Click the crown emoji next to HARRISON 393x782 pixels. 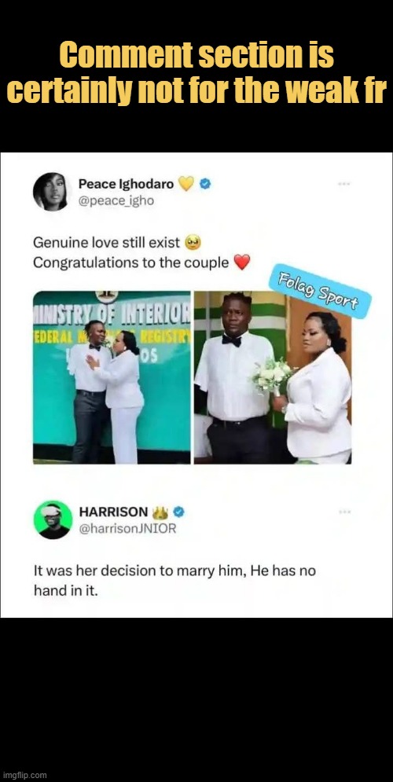pos(160,512)
